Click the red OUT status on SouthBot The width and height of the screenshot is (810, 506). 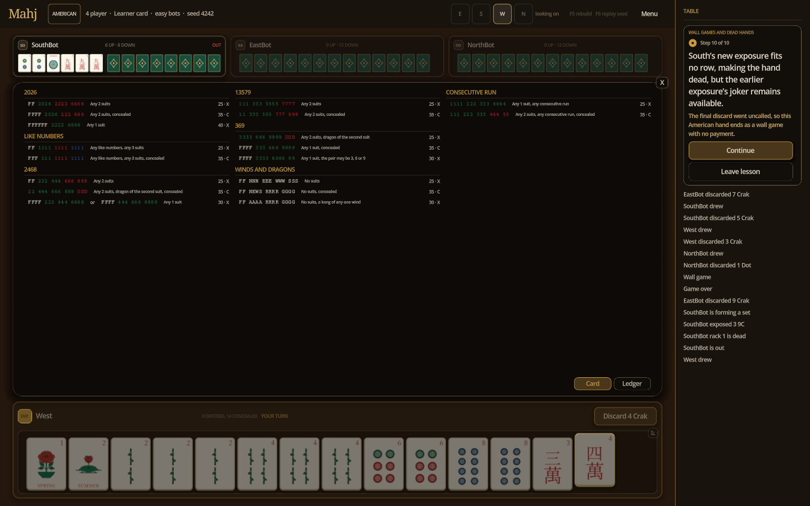click(217, 45)
